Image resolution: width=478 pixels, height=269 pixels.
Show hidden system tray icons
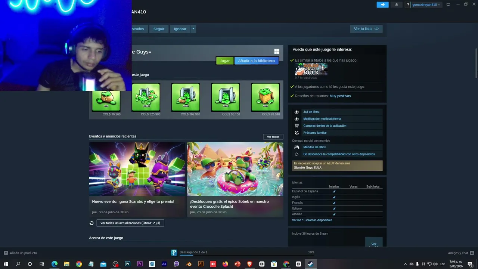(x=406, y=264)
